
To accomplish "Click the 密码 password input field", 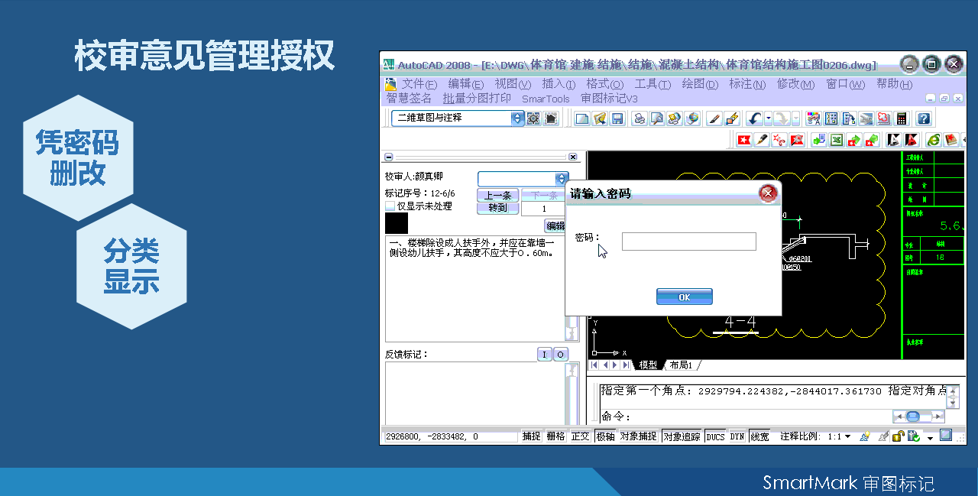I will click(x=688, y=242).
